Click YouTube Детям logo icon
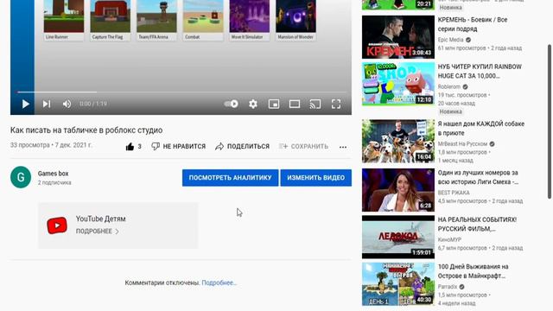The height and width of the screenshot is (311, 553). [x=57, y=225]
